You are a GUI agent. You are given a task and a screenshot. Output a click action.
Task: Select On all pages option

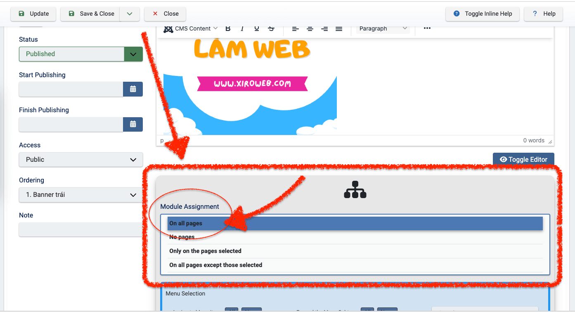pyautogui.click(x=355, y=223)
